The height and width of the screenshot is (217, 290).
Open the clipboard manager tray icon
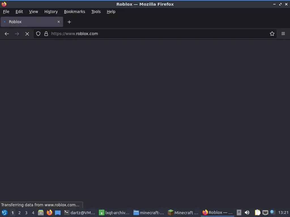pos(257,212)
